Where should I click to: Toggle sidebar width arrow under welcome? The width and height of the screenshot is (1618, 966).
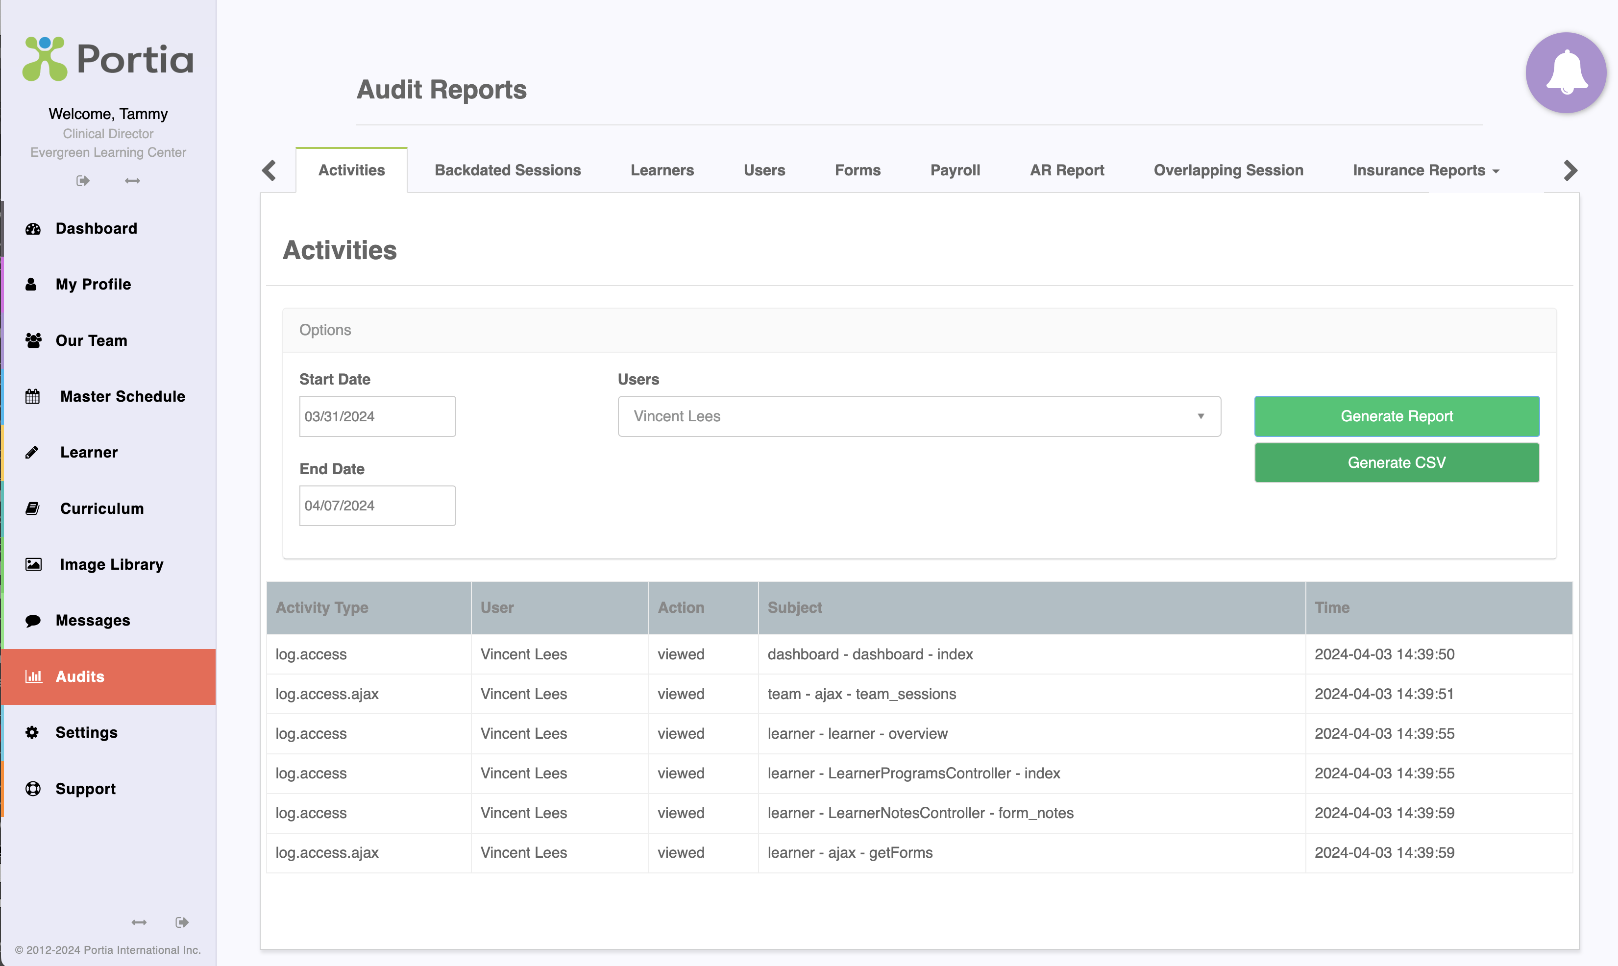pyautogui.click(x=132, y=181)
